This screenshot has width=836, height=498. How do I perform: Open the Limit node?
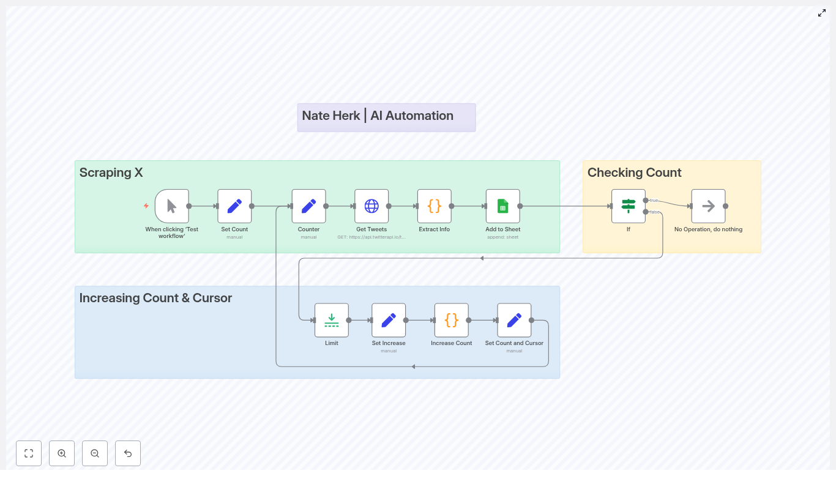pos(332,320)
